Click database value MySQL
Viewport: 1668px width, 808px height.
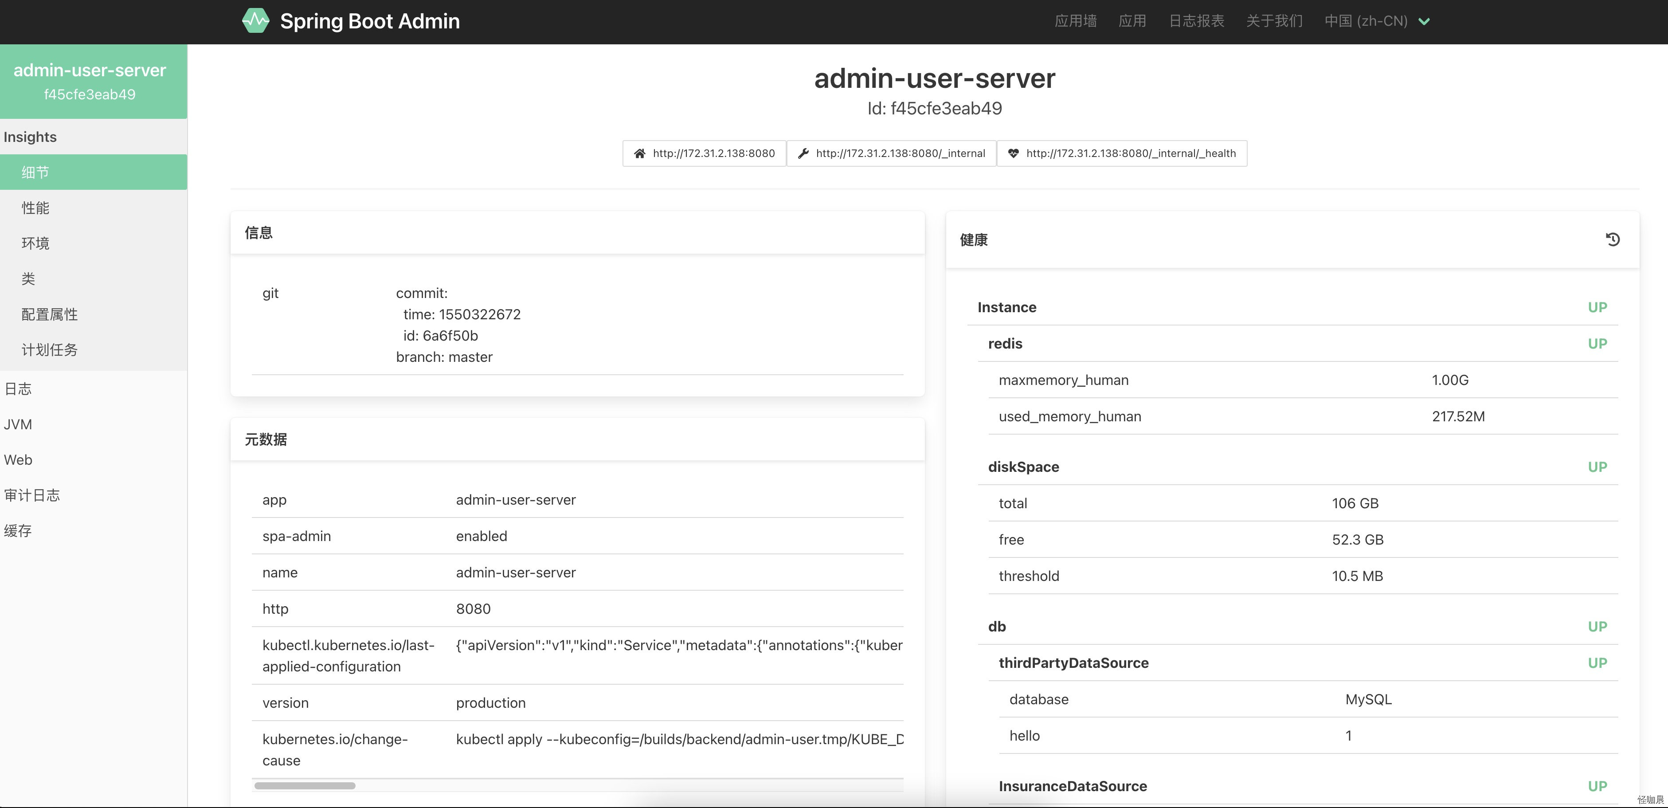[x=1368, y=699]
